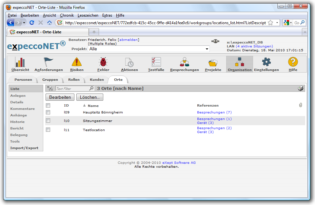315x205 pixels.
Task: Print the list via printer icon
Action: point(301,89)
